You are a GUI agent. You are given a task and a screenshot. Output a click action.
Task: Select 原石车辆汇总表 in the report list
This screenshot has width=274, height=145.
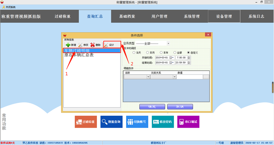[x=79, y=55]
